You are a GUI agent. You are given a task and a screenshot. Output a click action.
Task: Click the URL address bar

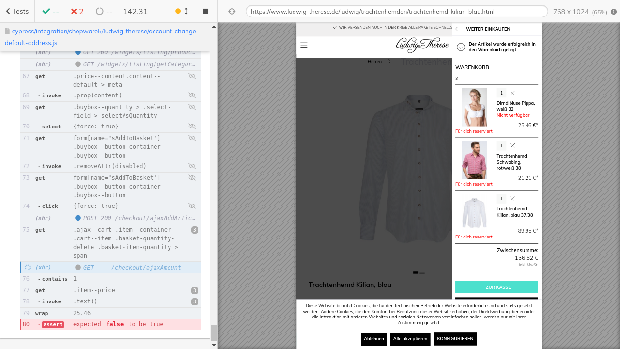[396, 11]
